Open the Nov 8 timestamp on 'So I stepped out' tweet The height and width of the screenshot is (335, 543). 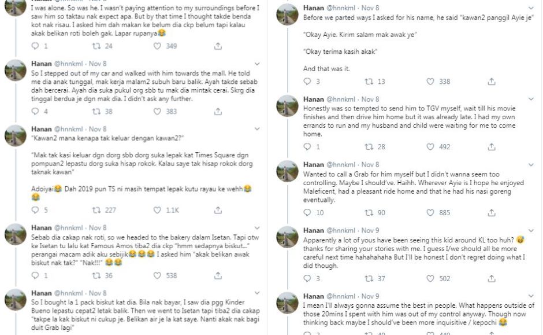pyautogui.click(x=97, y=63)
